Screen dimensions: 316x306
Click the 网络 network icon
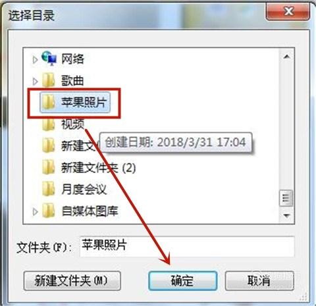pos(49,59)
